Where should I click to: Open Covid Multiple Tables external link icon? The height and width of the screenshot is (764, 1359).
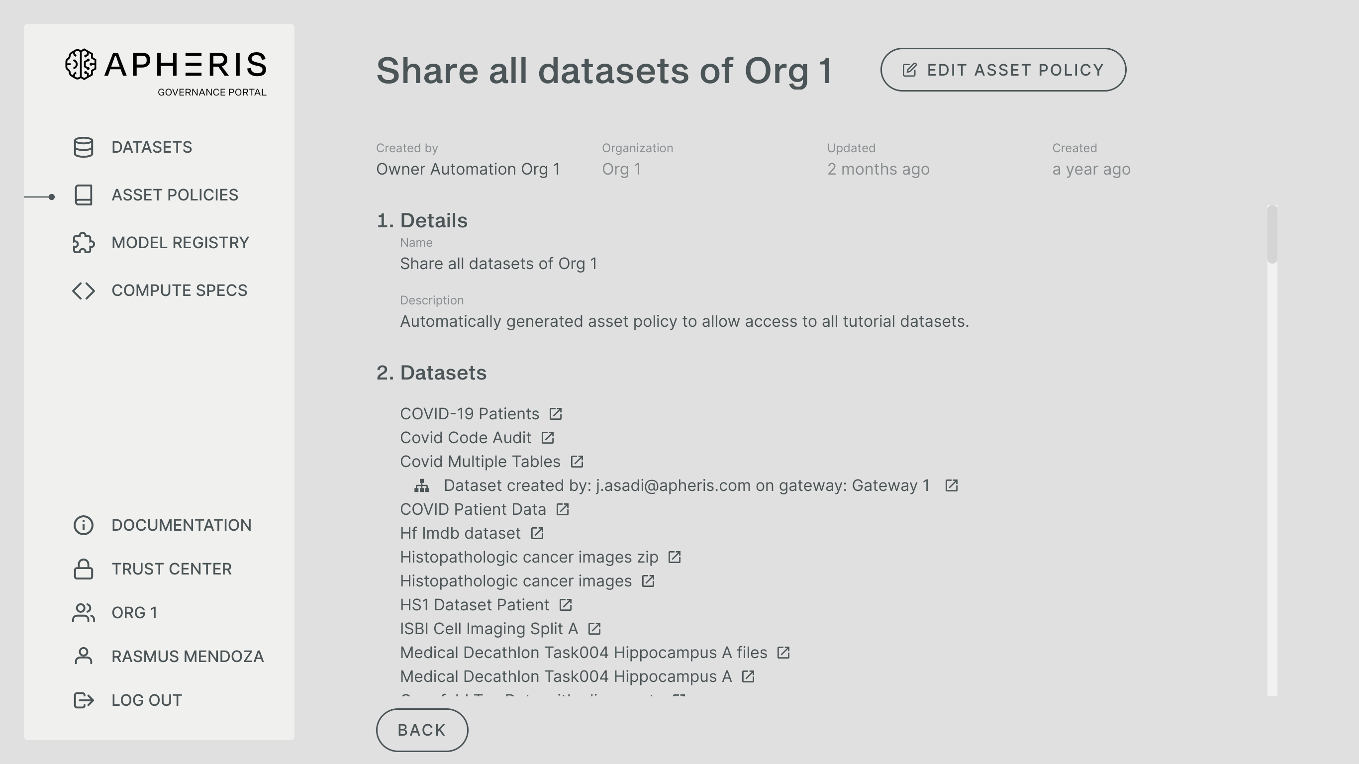click(x=577, y=462)
